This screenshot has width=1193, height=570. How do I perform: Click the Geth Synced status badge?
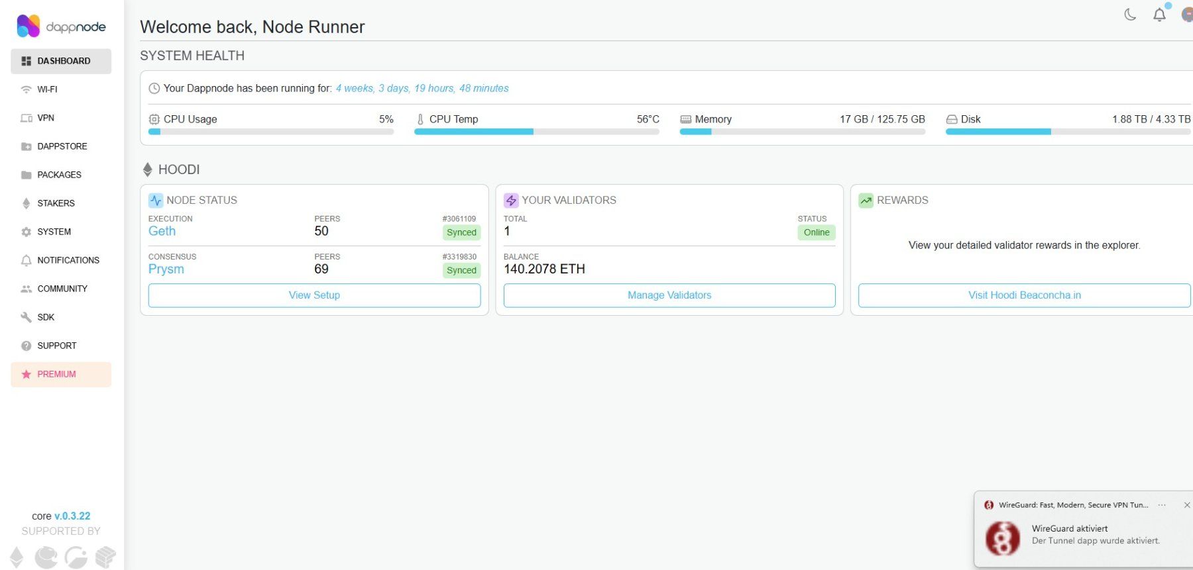pos(461,232)
